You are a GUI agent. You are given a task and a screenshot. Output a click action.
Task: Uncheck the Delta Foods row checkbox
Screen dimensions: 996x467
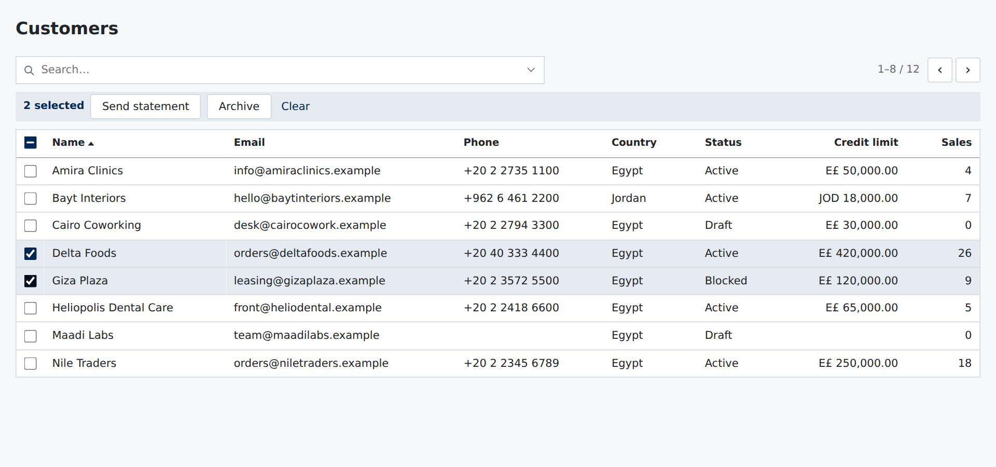tap(31, 254)
